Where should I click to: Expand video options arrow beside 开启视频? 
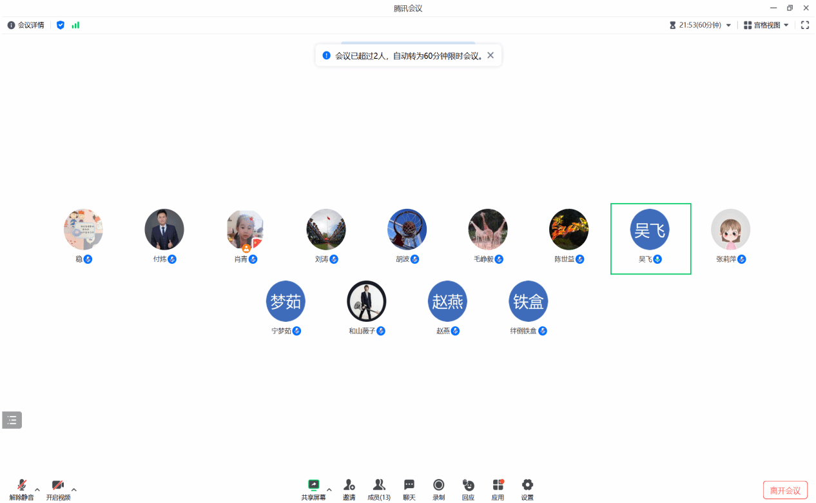pyautogui.click(x=74, y=489)
